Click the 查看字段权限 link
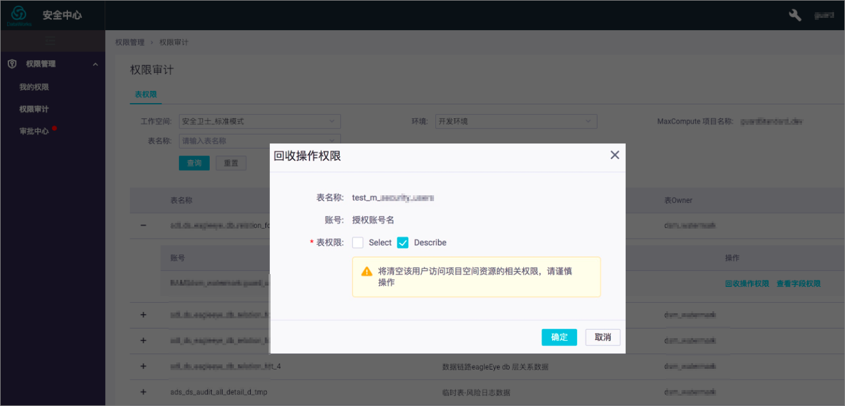 tap(798, 284)
